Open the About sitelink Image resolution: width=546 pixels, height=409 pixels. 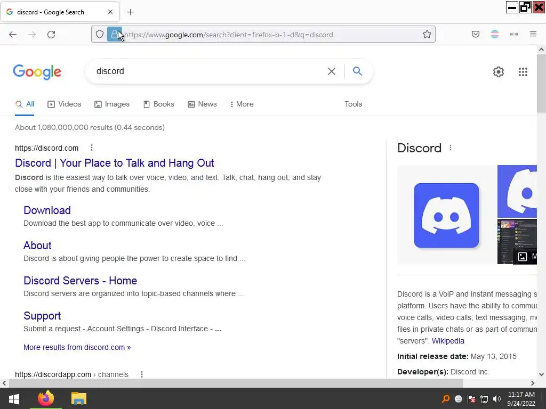(37, 245)
